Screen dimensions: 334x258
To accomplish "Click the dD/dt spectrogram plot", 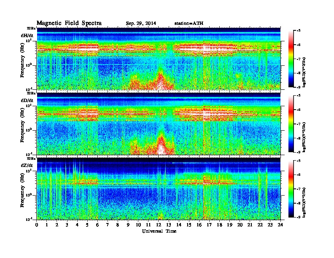I will pos(159,124).
